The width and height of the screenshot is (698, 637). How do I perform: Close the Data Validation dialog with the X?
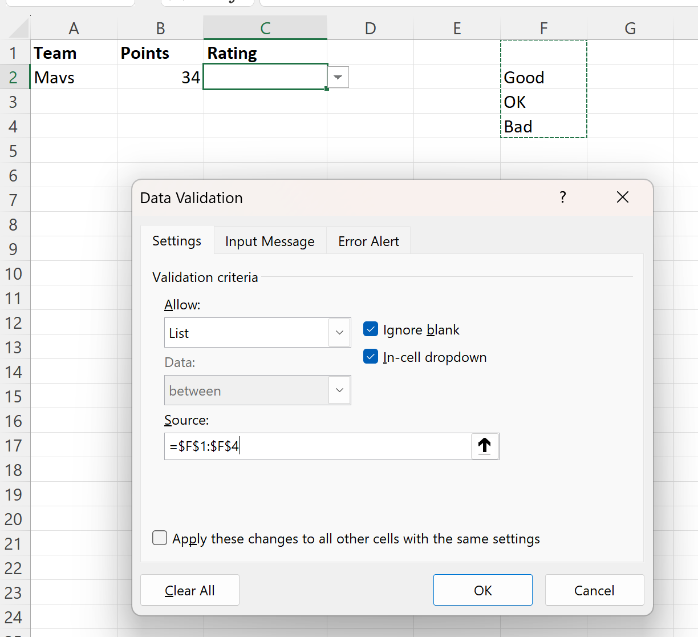point(622,197)
